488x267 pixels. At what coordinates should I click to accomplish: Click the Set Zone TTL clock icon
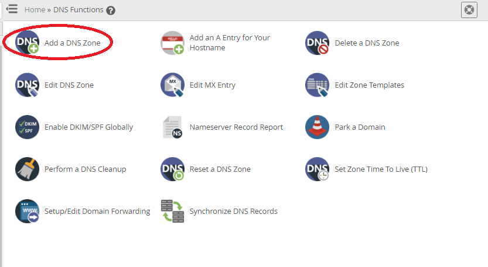[317, 169]
